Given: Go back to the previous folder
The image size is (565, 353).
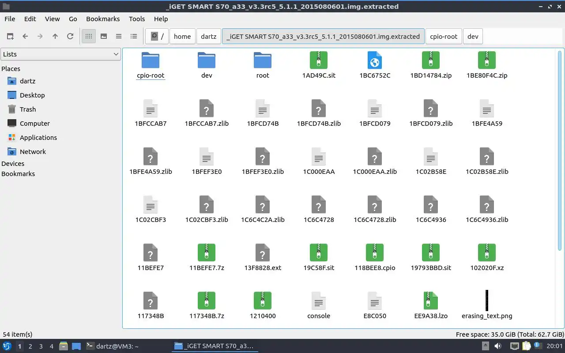Looking at the screenshot, I should coord(25,37).
